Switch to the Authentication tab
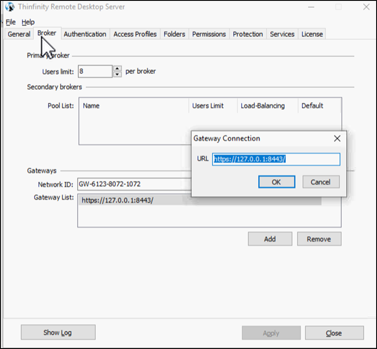Viewport: 377px width, 349px height. click(85, 34)
